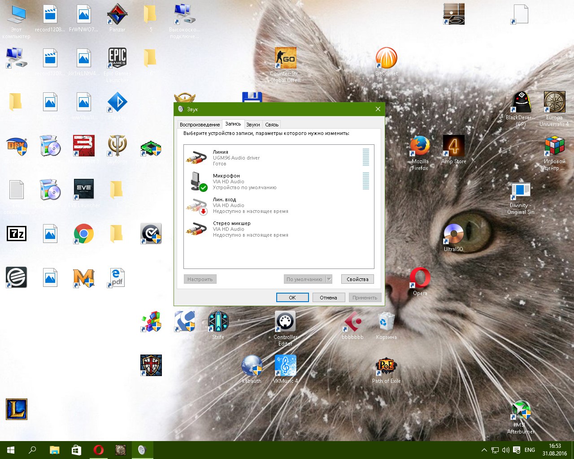
Task: Open Этот компьютер desktop icon
Action: point(17,21)
